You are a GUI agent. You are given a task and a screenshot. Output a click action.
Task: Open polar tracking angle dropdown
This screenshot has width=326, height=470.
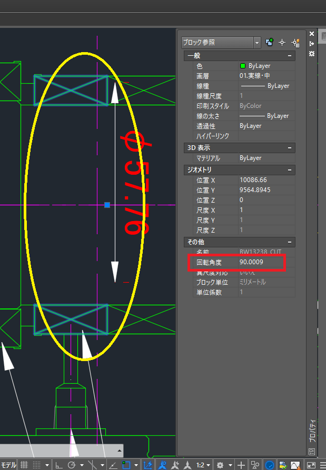(x=82, y=465)
